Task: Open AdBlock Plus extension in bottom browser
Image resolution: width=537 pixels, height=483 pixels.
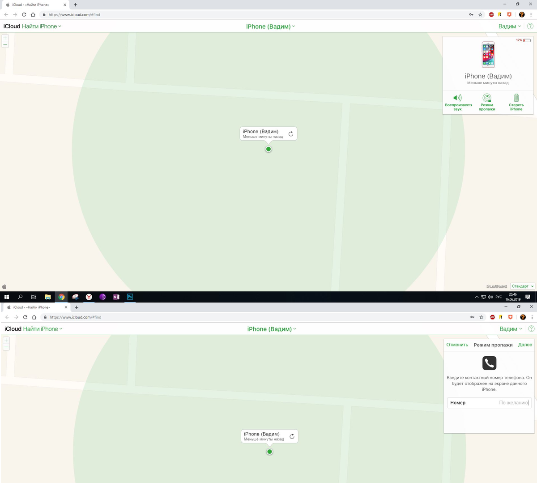Action: tap(492, 317)
